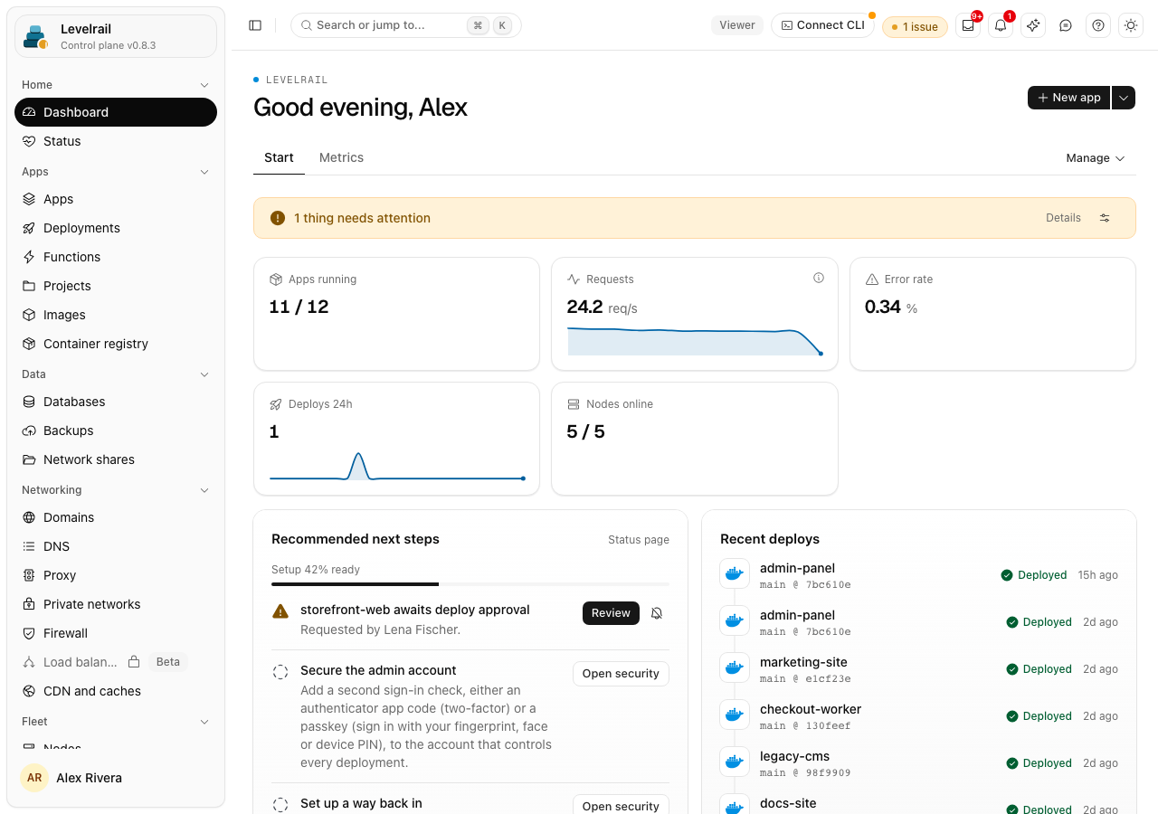This screenshot has width=1158, height=814.
Task: Click the help question mark icon
Action: coord(1098,25)
